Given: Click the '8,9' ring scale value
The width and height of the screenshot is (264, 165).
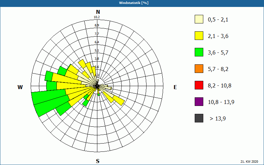Looking at the screenshot, I should [x=97, y=25].
